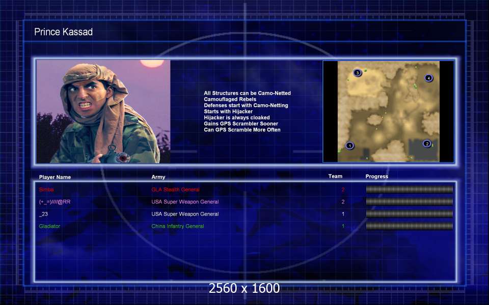
Task: Click 'All Structures can be Camo-Netted' text
Action: pos(247,93)
